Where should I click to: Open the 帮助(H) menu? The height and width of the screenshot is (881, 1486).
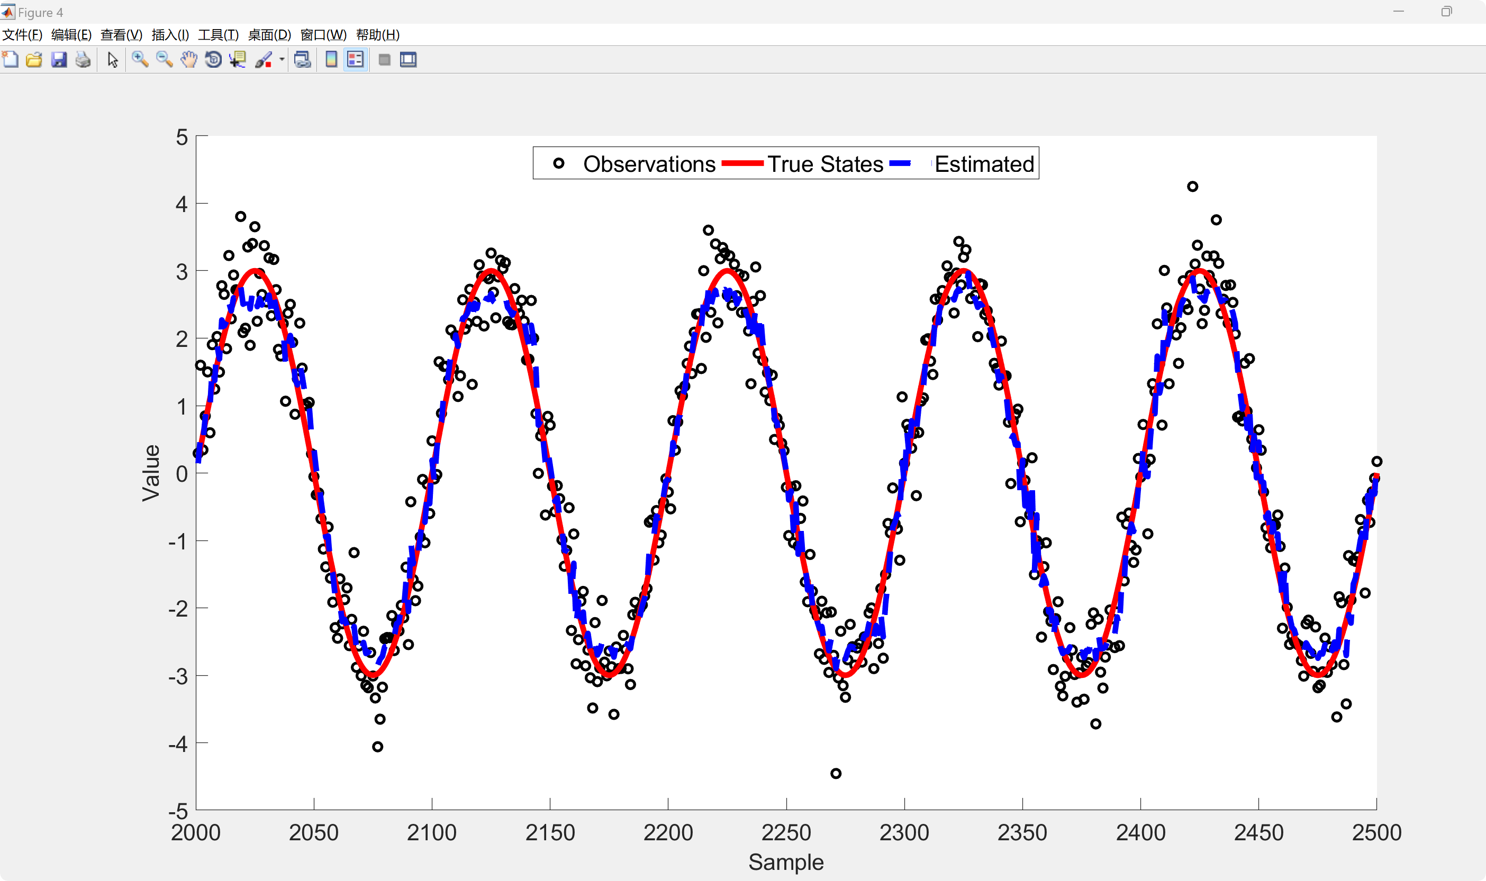pyautogui.click(x=378, y=34)
